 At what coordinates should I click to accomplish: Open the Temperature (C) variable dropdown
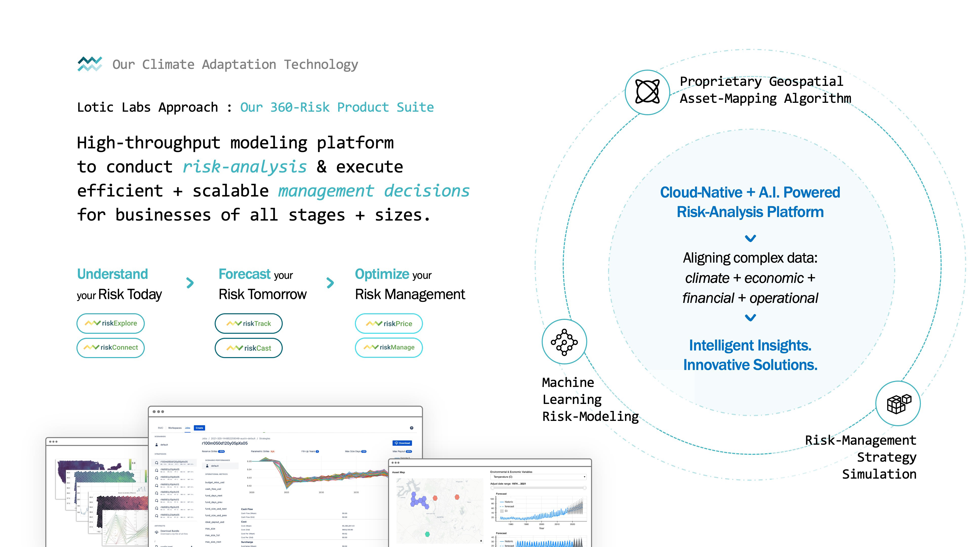tap(539, 477)
